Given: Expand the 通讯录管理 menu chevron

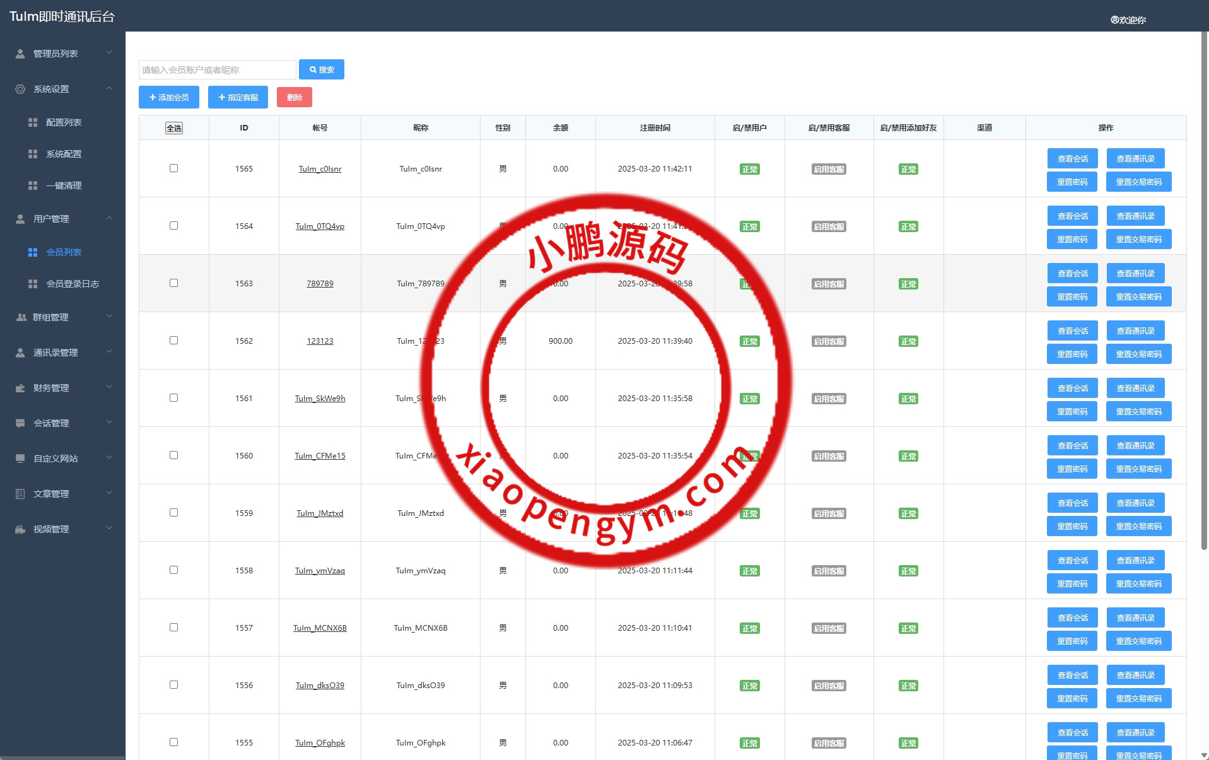Looking at the screenshot, I should coord(109,352).
